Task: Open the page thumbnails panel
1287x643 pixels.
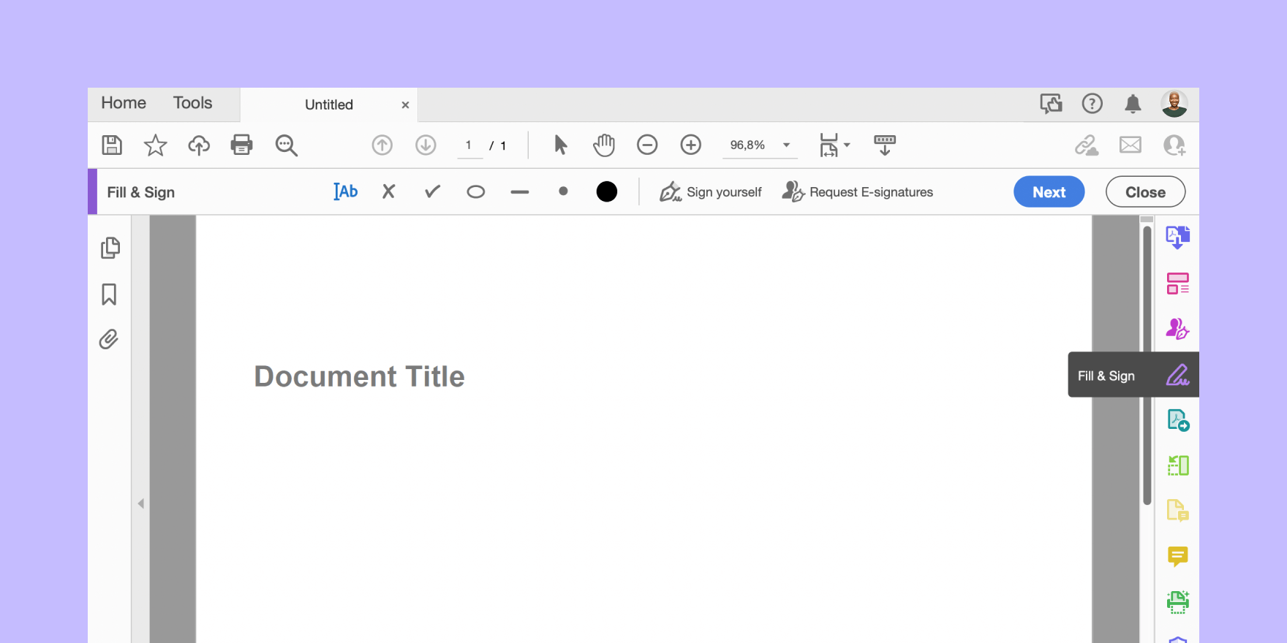Action: tap(110, 248)
